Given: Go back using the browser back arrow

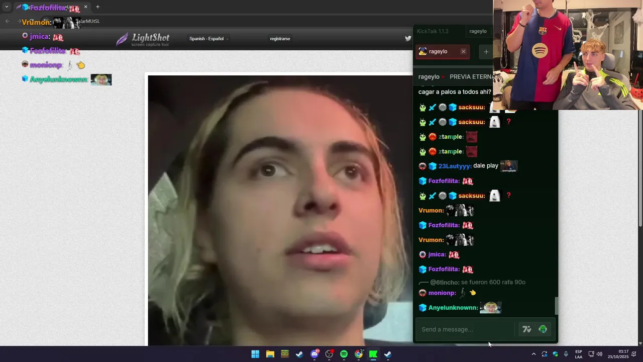Looking at the screenshot, I should click(7, 21).
